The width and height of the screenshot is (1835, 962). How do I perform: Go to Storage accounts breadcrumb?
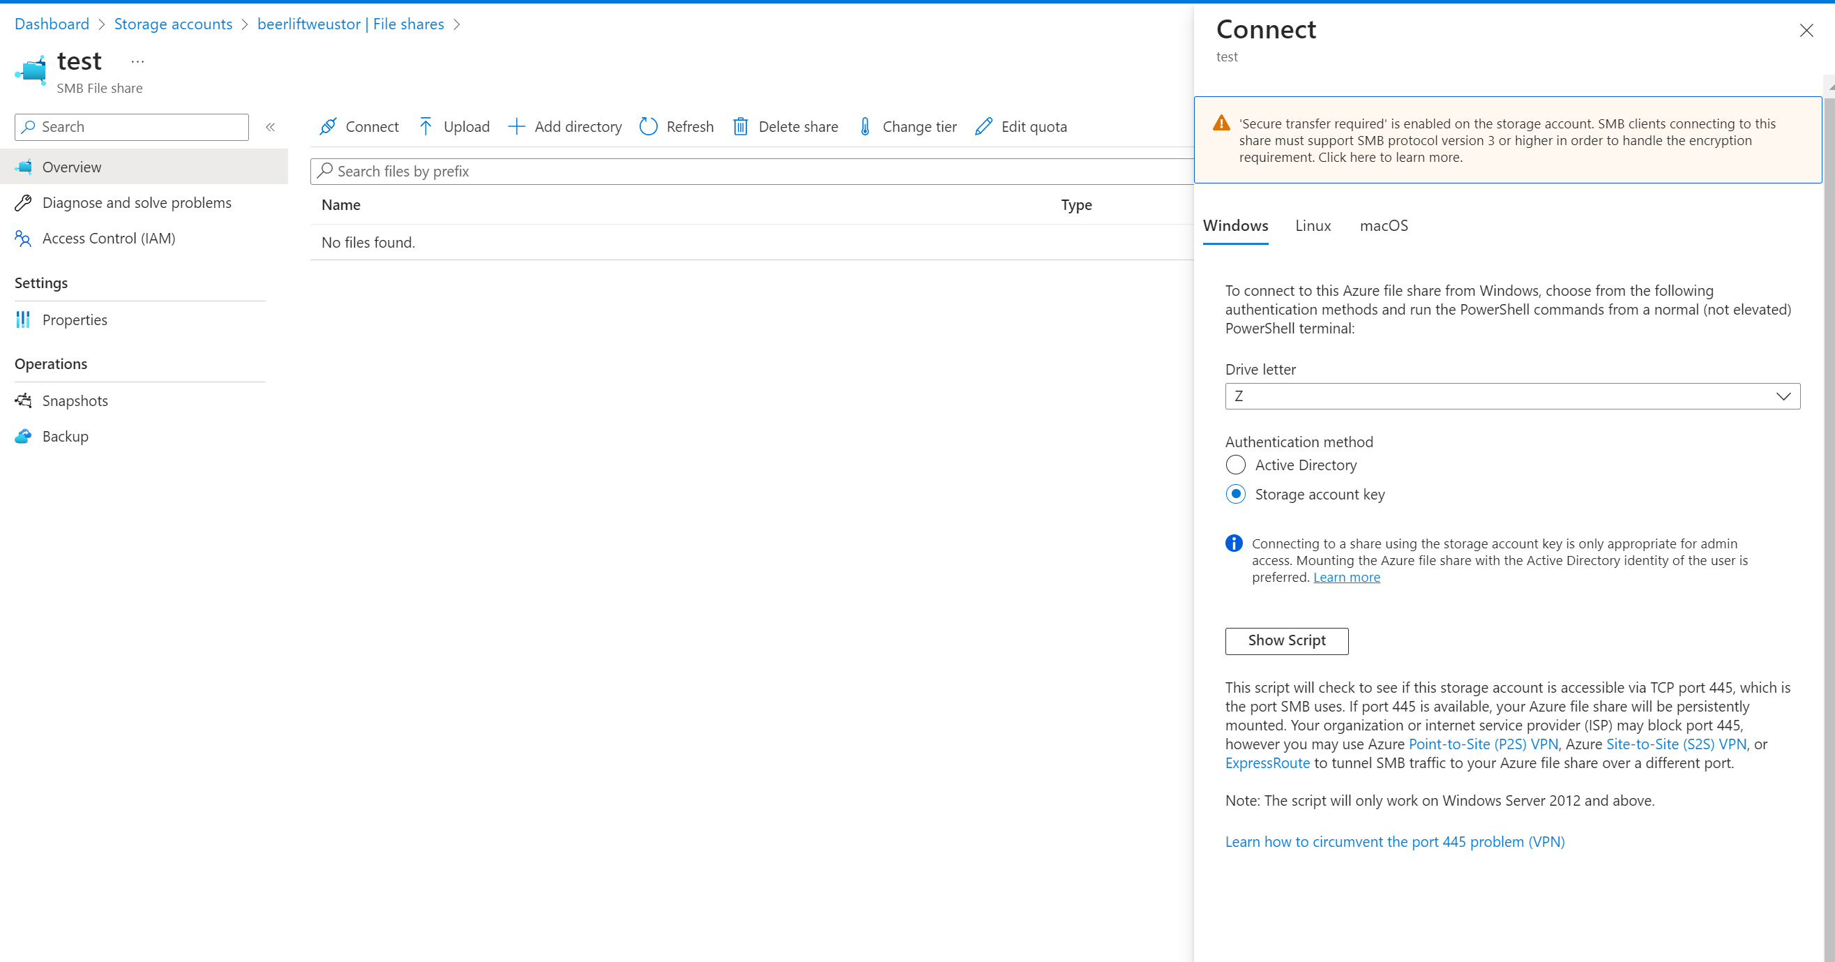tap(173, 24)
